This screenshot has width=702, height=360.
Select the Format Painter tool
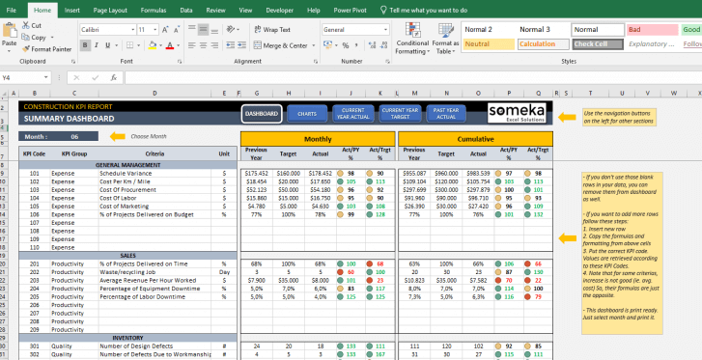click(46, 49)
